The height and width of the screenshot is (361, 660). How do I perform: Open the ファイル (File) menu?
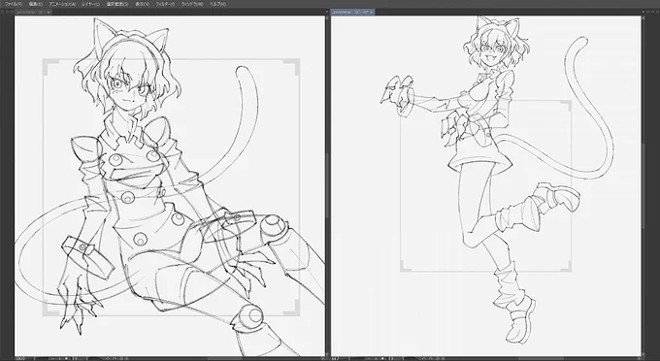pos(14,4)
